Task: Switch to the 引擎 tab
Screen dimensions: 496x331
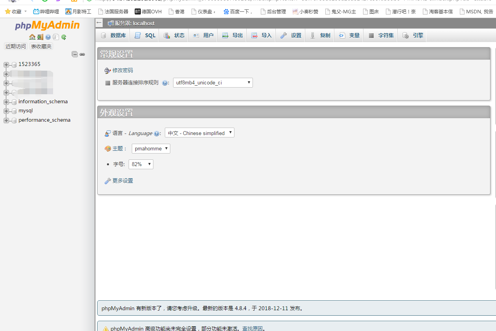Action: (x=412, y=35)
